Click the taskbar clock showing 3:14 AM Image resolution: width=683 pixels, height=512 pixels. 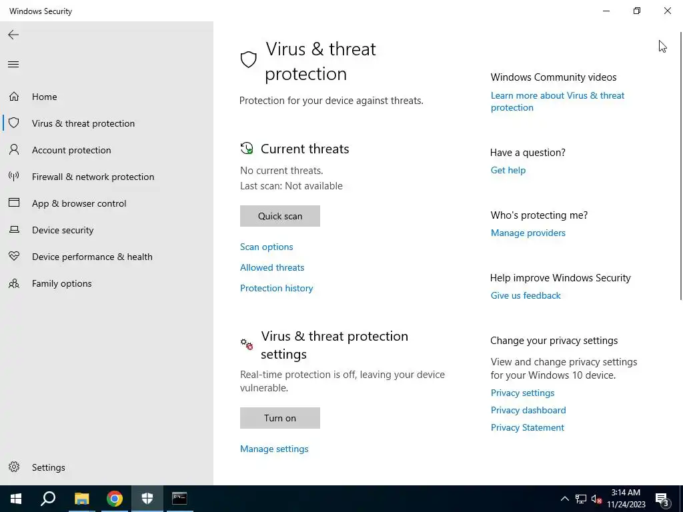[x=626, y=499]
